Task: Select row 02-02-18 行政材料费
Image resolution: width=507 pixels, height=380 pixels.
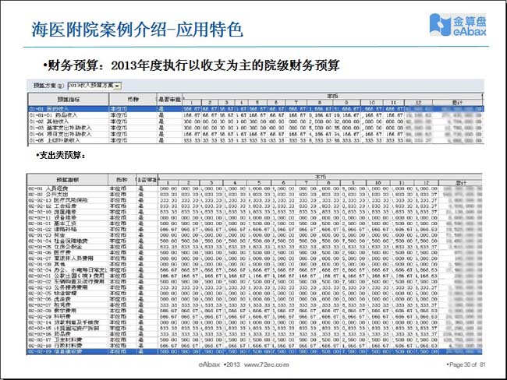Action: [254, 346]
